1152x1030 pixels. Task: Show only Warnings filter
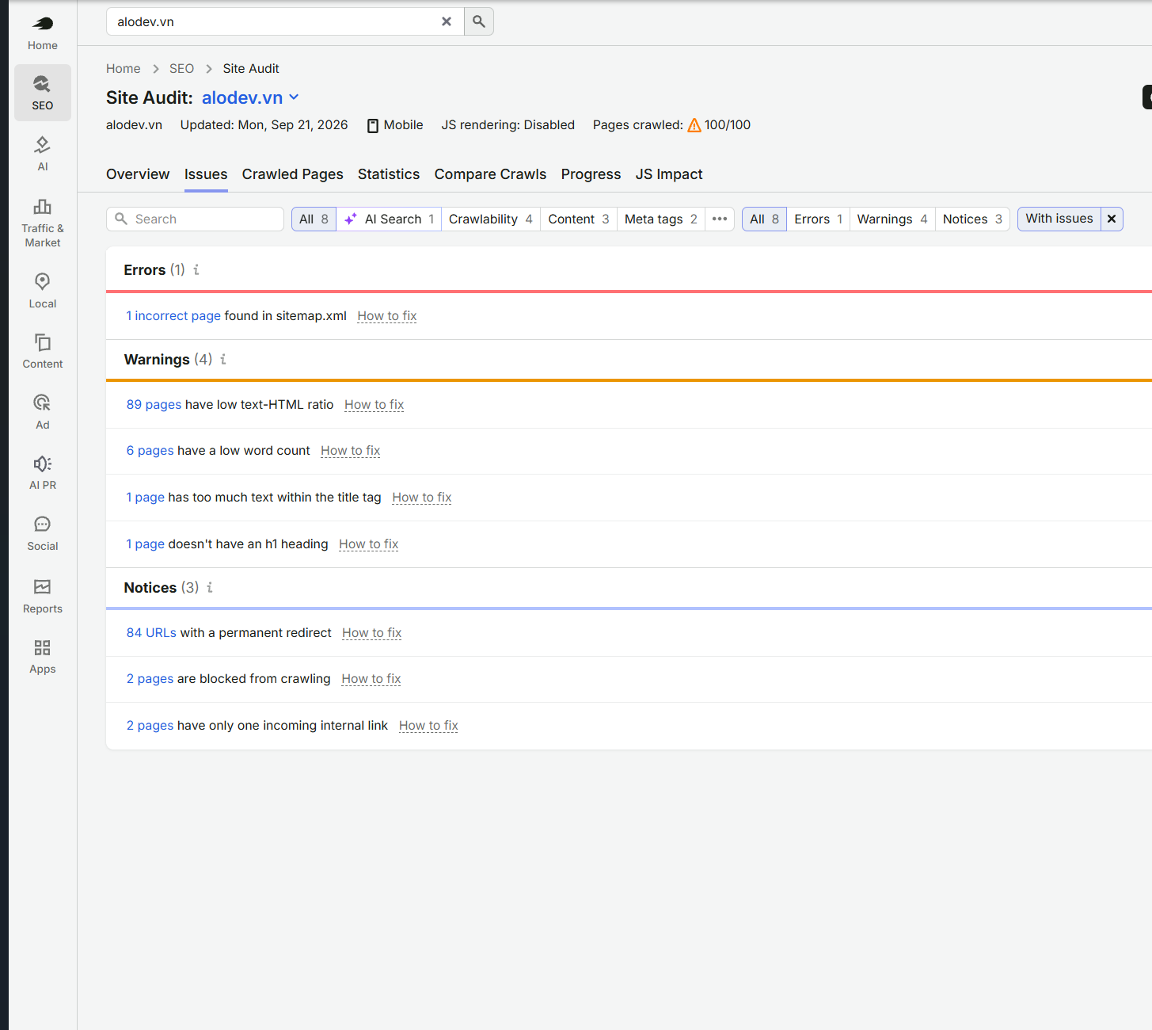[x=892, y=219]
